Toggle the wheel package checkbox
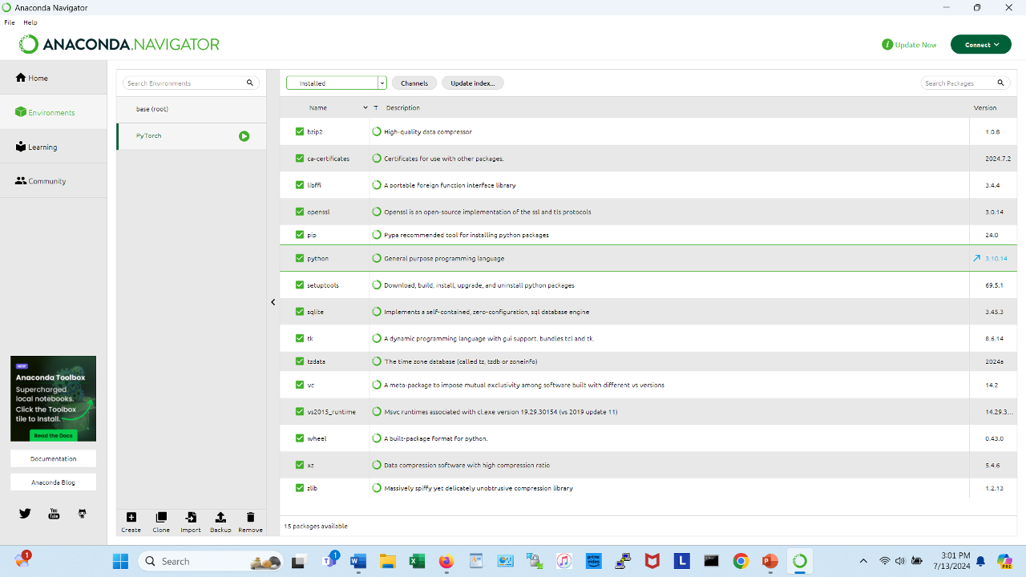This screenshot has width=1026, height=577. (300, 439)
